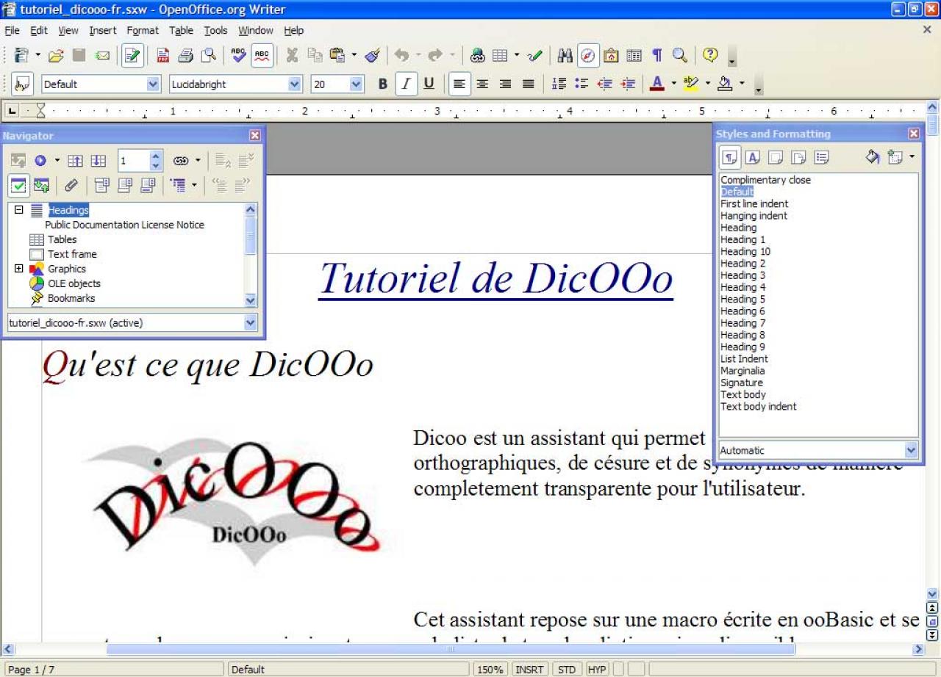Click the font size field showing 20
This screenshot has height=677, width=941.
(329, 84)
